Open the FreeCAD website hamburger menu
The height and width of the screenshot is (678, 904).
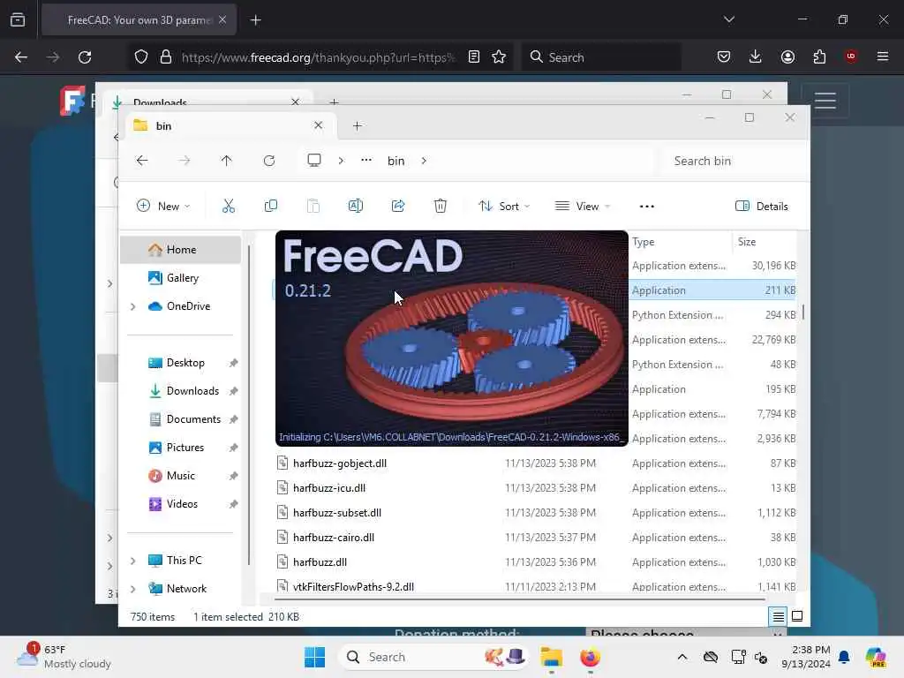[825, 101]
